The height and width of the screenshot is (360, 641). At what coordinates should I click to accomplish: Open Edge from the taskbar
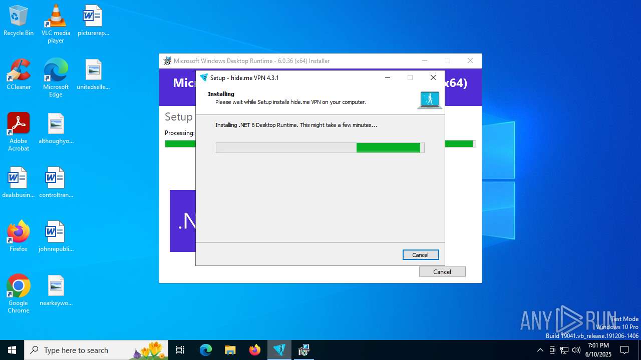click(206, 350)
